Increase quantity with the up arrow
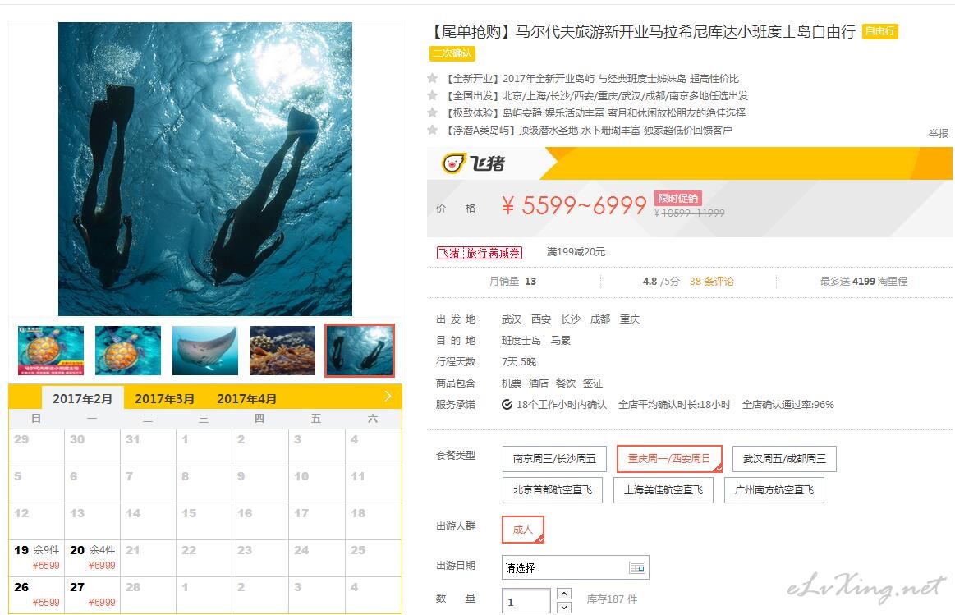 [564, 594]
